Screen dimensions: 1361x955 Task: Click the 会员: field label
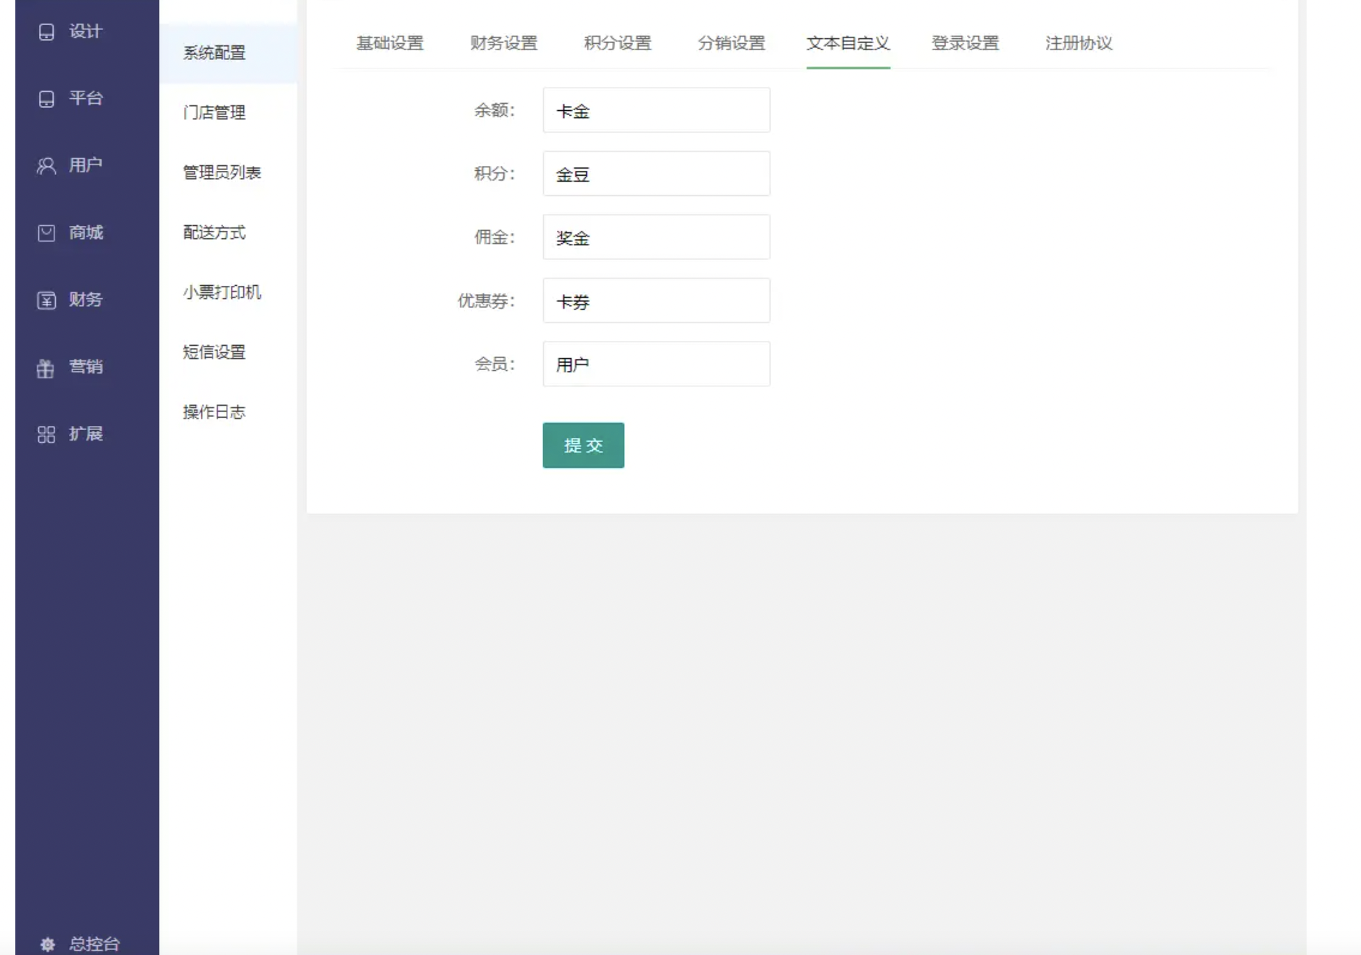click(494, 364)
